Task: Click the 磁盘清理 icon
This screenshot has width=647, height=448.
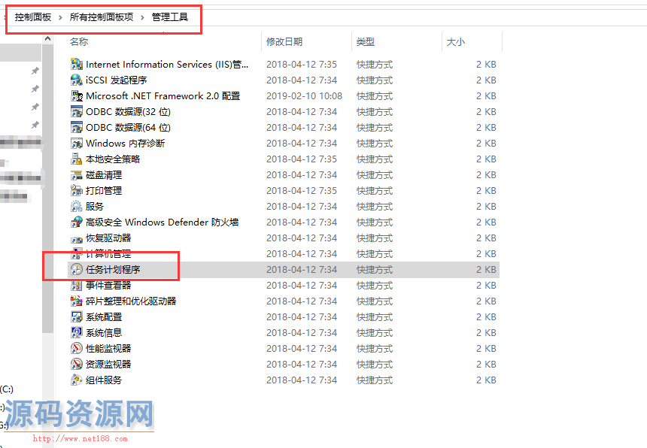Action: (76, 175)
